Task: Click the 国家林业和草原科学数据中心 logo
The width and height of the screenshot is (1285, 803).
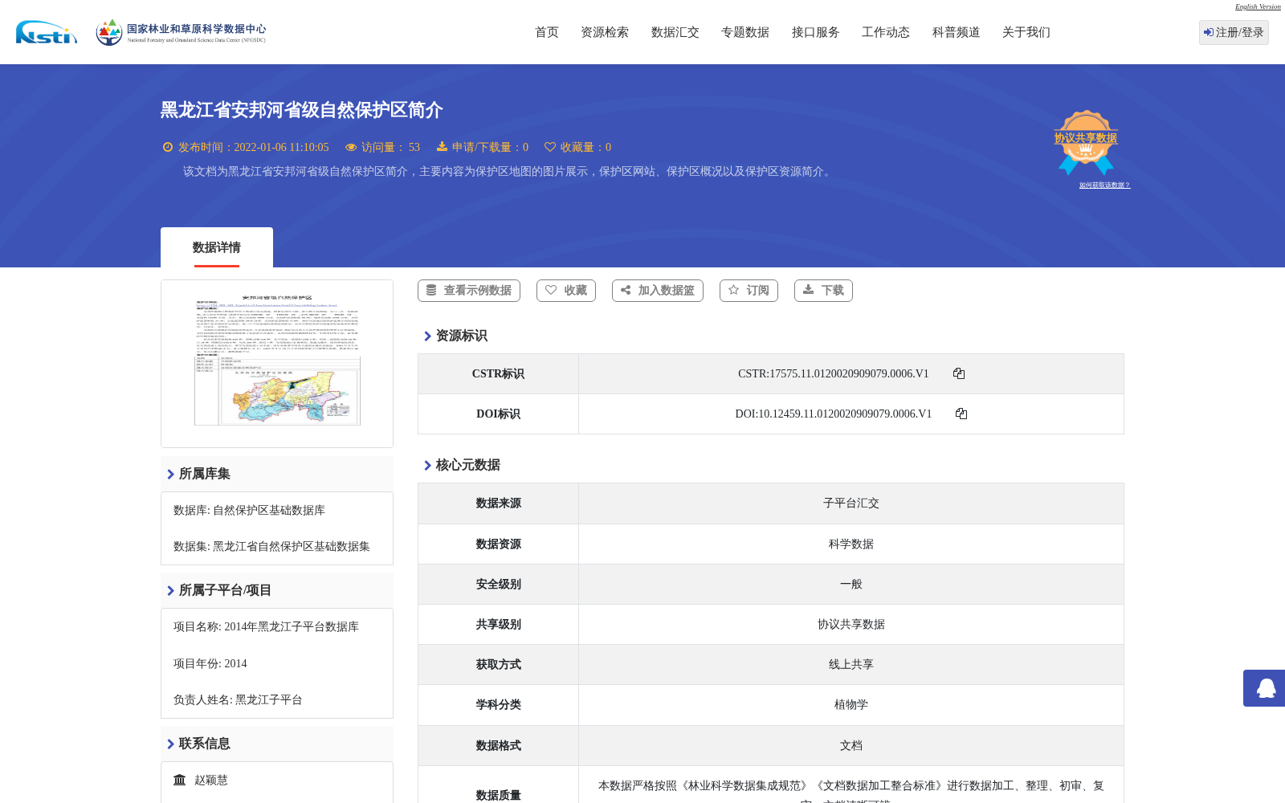Action: click(x=181, y=32)
